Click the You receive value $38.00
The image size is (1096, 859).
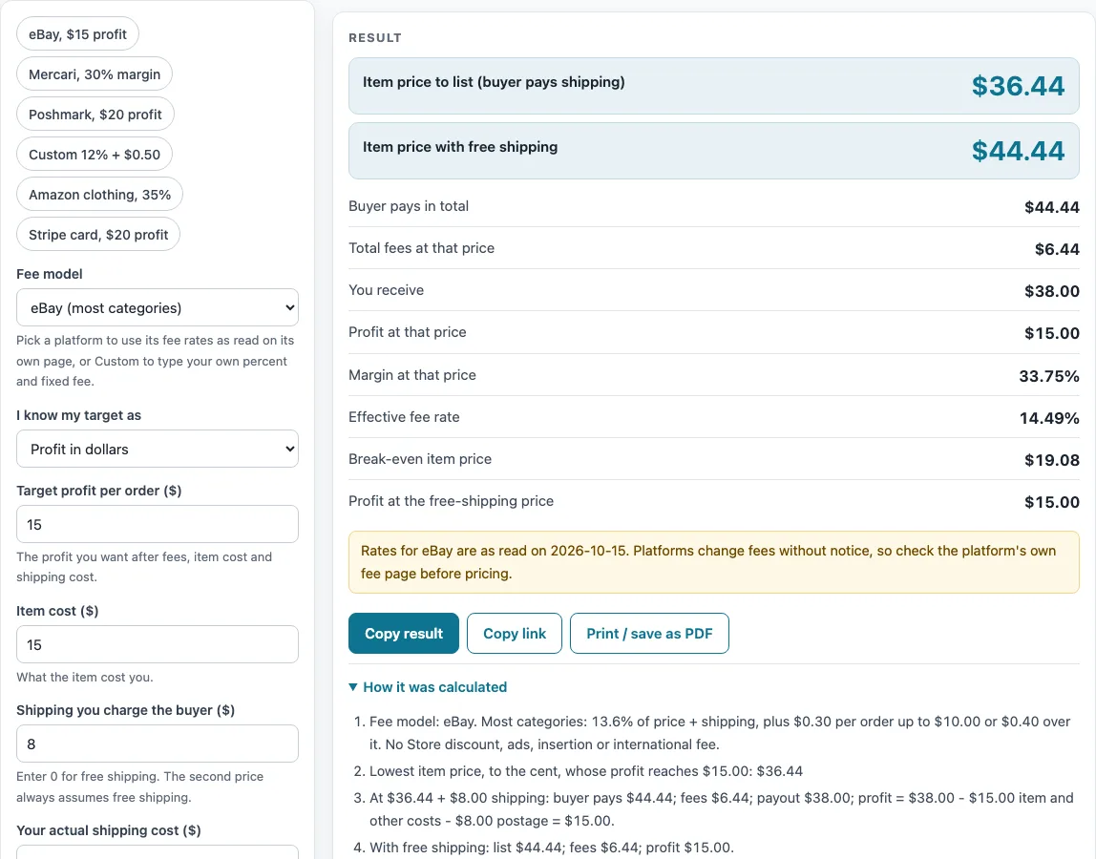click(x=1052, y=291)
